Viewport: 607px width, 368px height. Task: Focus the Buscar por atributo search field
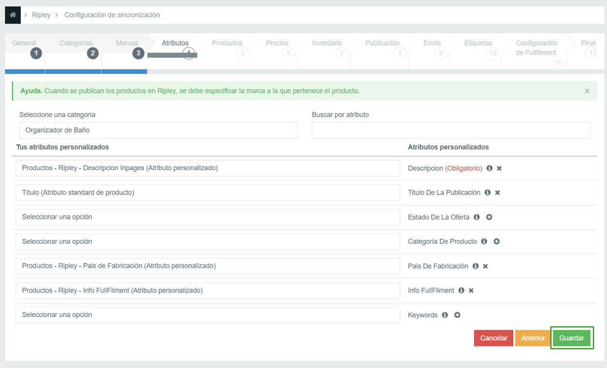pyautogui.click(x=451, y=130)
